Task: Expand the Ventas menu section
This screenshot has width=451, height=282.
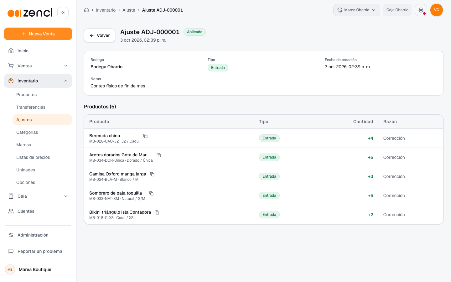Action: point(38,66)
